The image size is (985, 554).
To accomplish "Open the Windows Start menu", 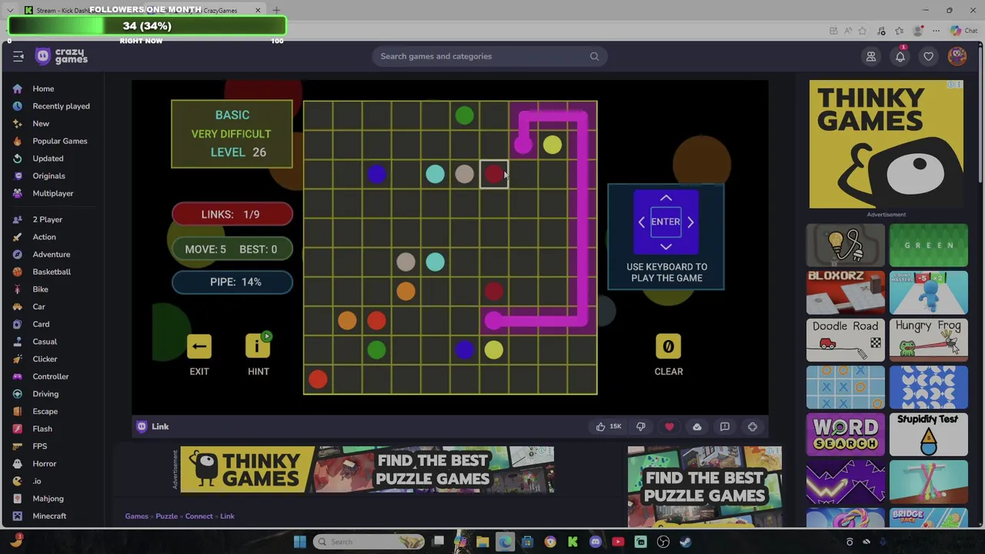I will pos(299,542).
